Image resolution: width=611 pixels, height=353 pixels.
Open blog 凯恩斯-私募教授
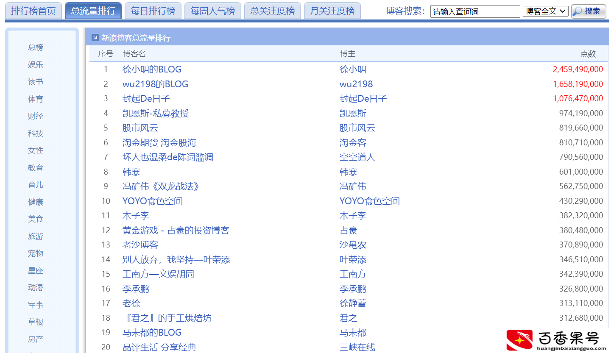click(x=156, y=113)
